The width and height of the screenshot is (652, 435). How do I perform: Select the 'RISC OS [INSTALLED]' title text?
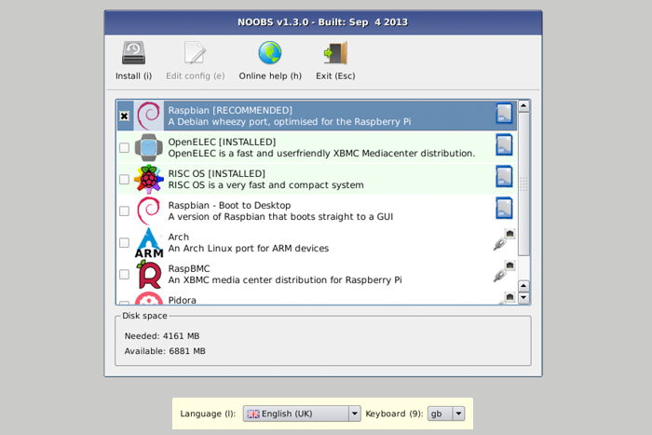[217, 173]
